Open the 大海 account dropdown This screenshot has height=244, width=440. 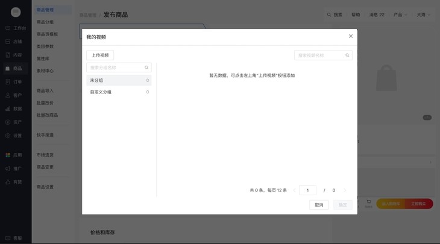pos(423,14)
